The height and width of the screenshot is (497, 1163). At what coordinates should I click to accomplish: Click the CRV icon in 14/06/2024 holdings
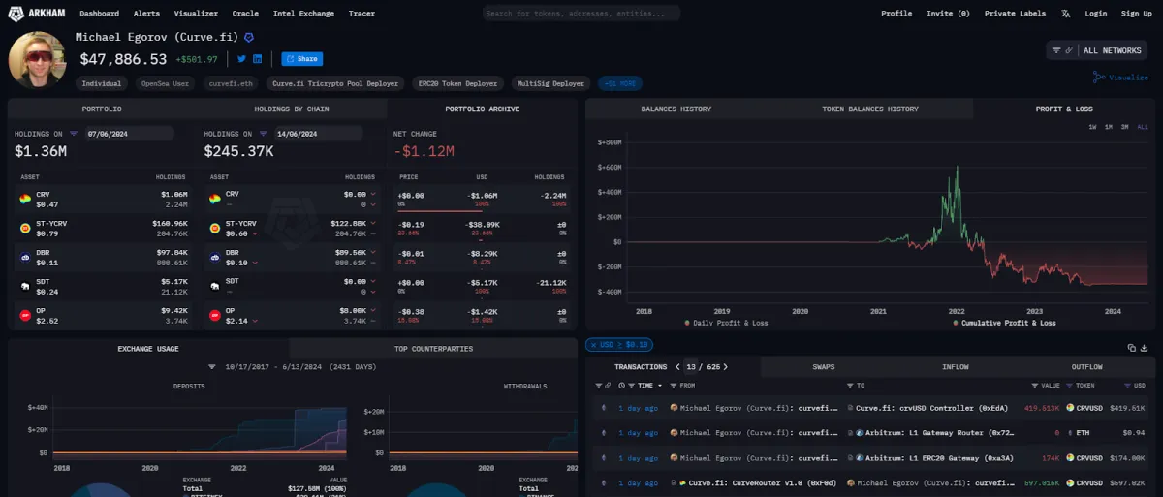pyautogui.click(x=215, y=199)
